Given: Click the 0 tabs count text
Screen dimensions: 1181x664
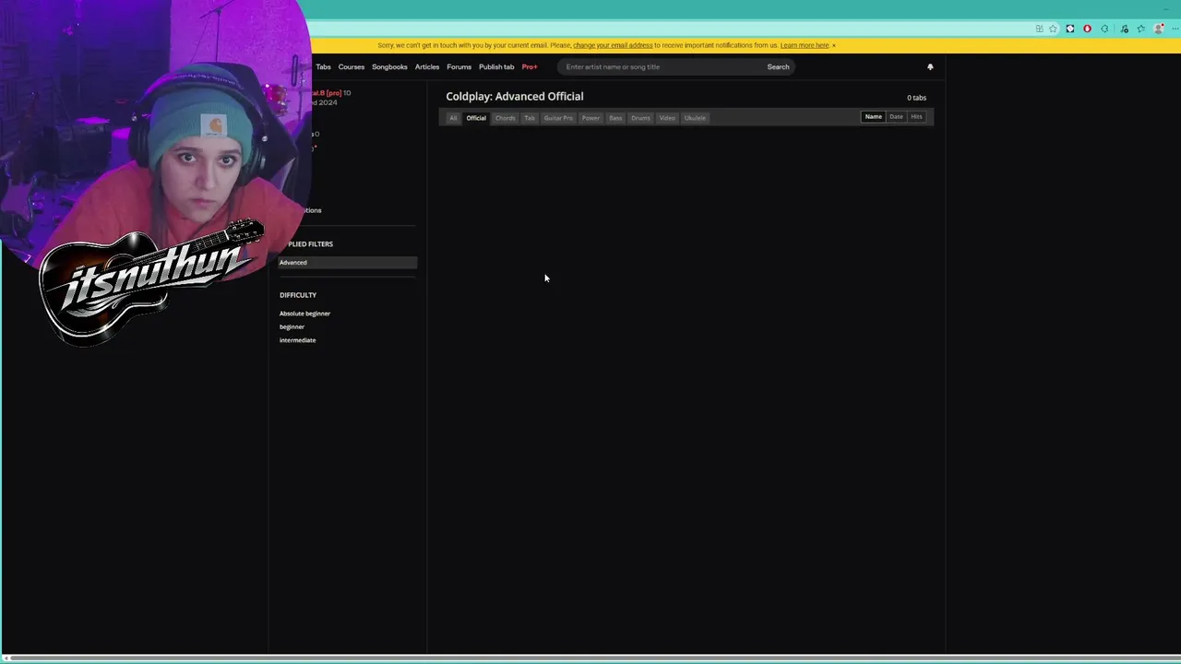Looking at the screenshot, I should point(916,98).
